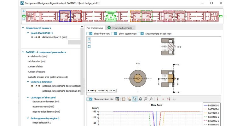
Task: Select evaluate annular area (notch uncovered) row
Action: click(48, 77)
